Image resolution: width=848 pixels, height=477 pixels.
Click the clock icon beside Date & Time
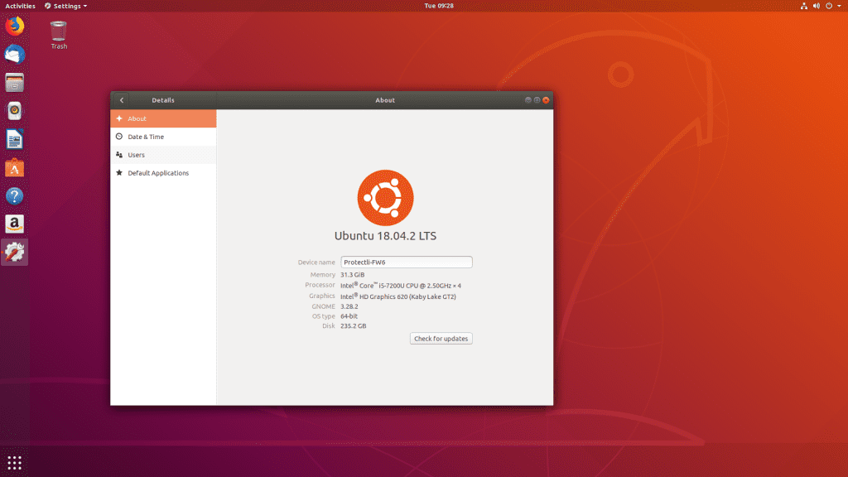pyautogui.click(x=119, y=137)
